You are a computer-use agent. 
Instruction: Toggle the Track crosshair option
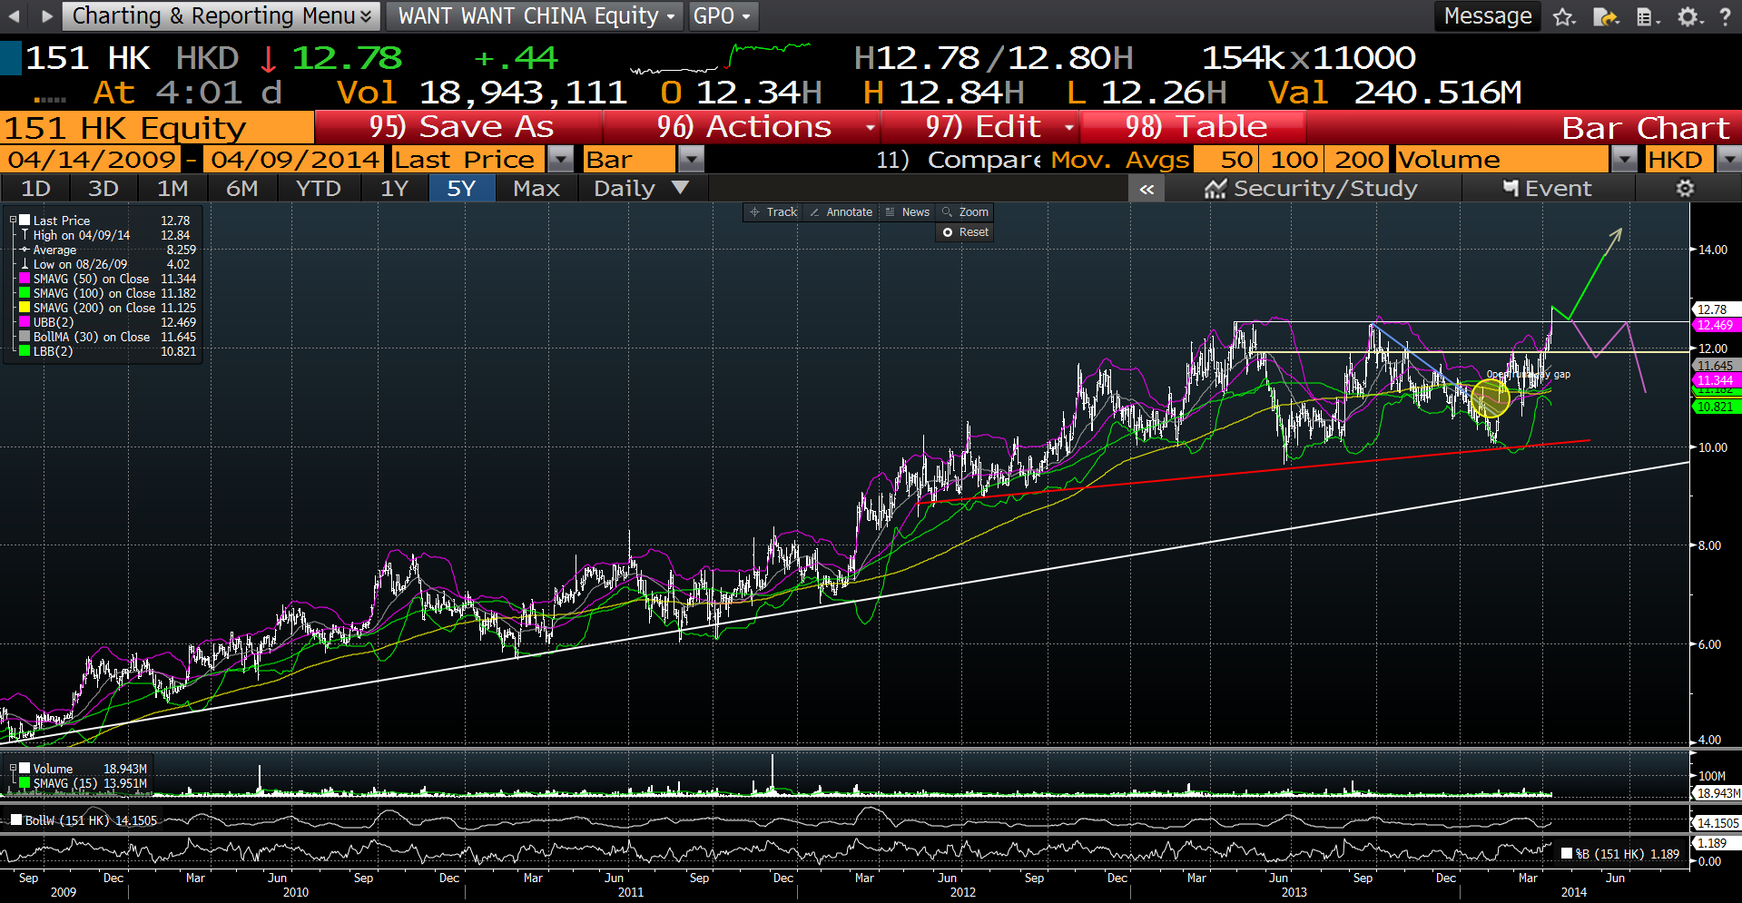click(x=773, y=212)
